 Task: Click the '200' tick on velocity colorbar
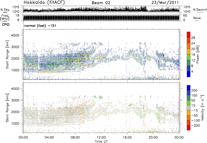click(x=194, y=90)
